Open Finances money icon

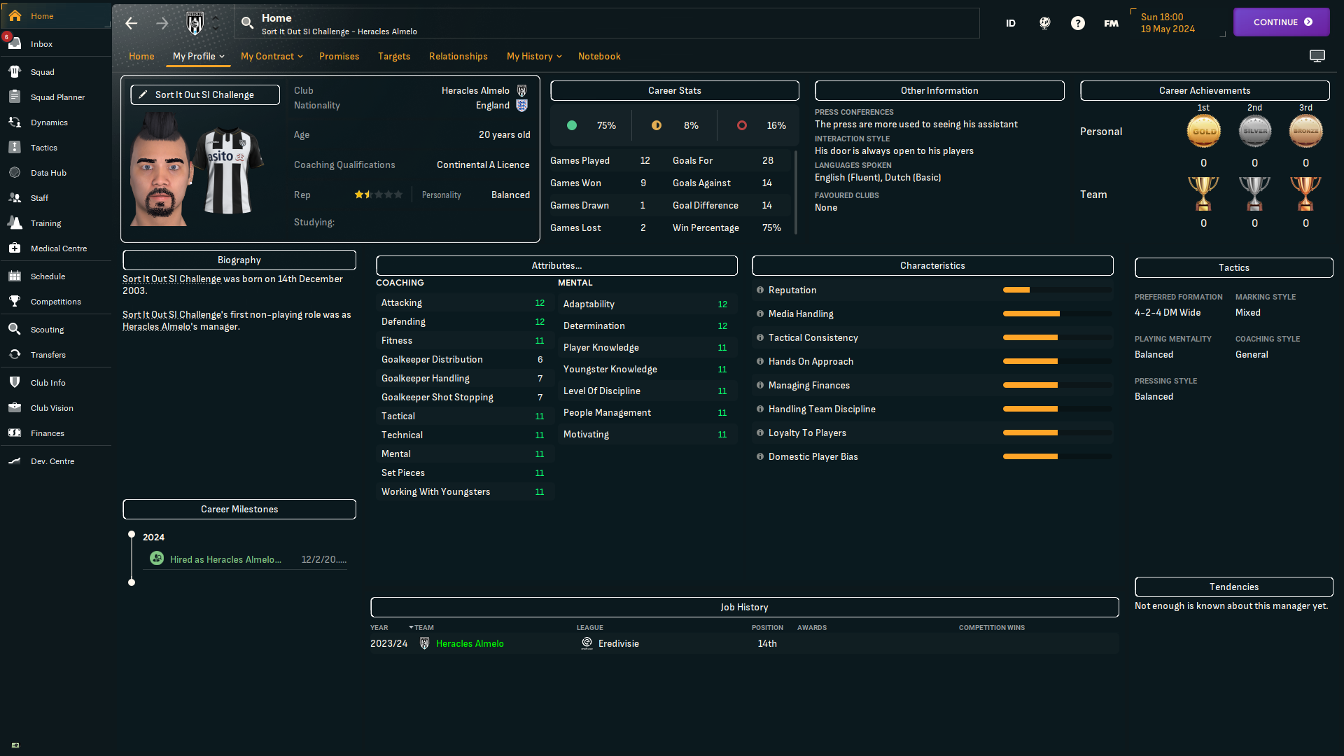tap(15, 433)
